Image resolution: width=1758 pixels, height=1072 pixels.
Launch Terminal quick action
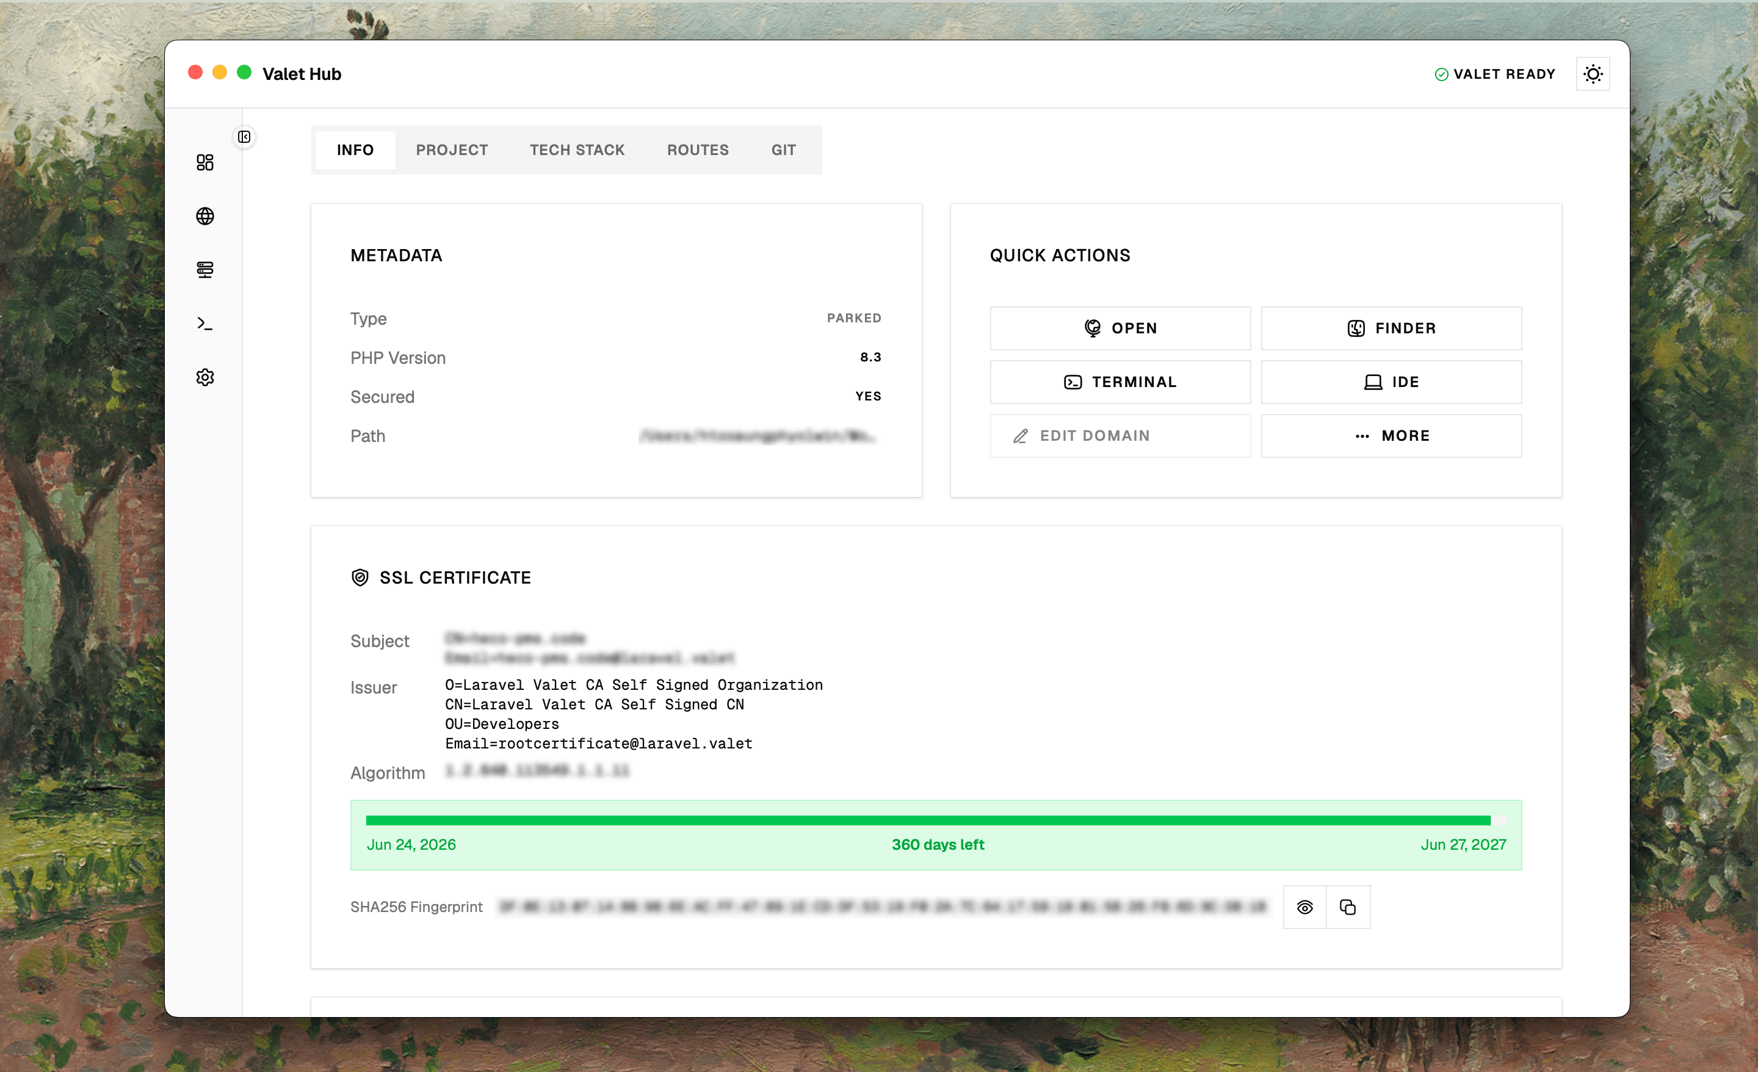click(x=1120, y=382)
